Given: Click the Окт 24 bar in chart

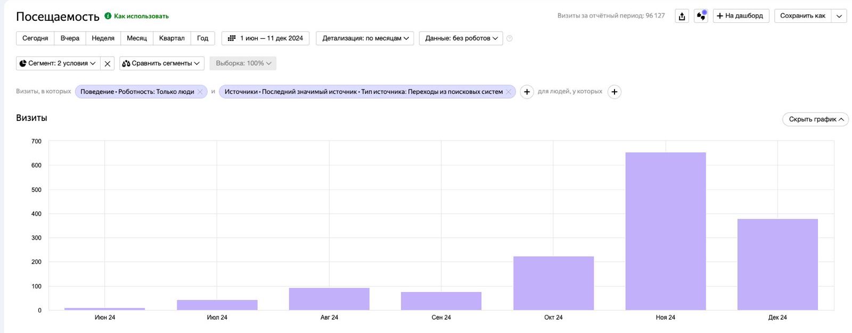Looking at the screenshot, I should 553,283.
